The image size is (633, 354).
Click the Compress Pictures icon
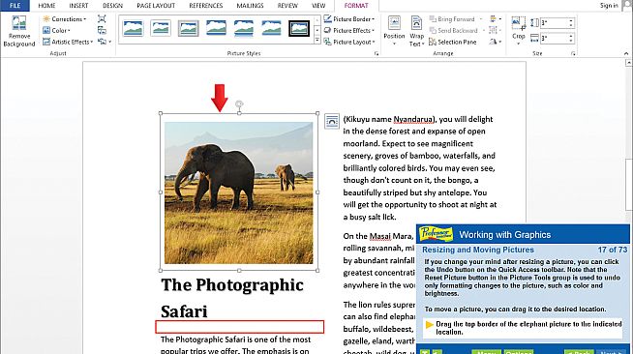tap(102, 19)
